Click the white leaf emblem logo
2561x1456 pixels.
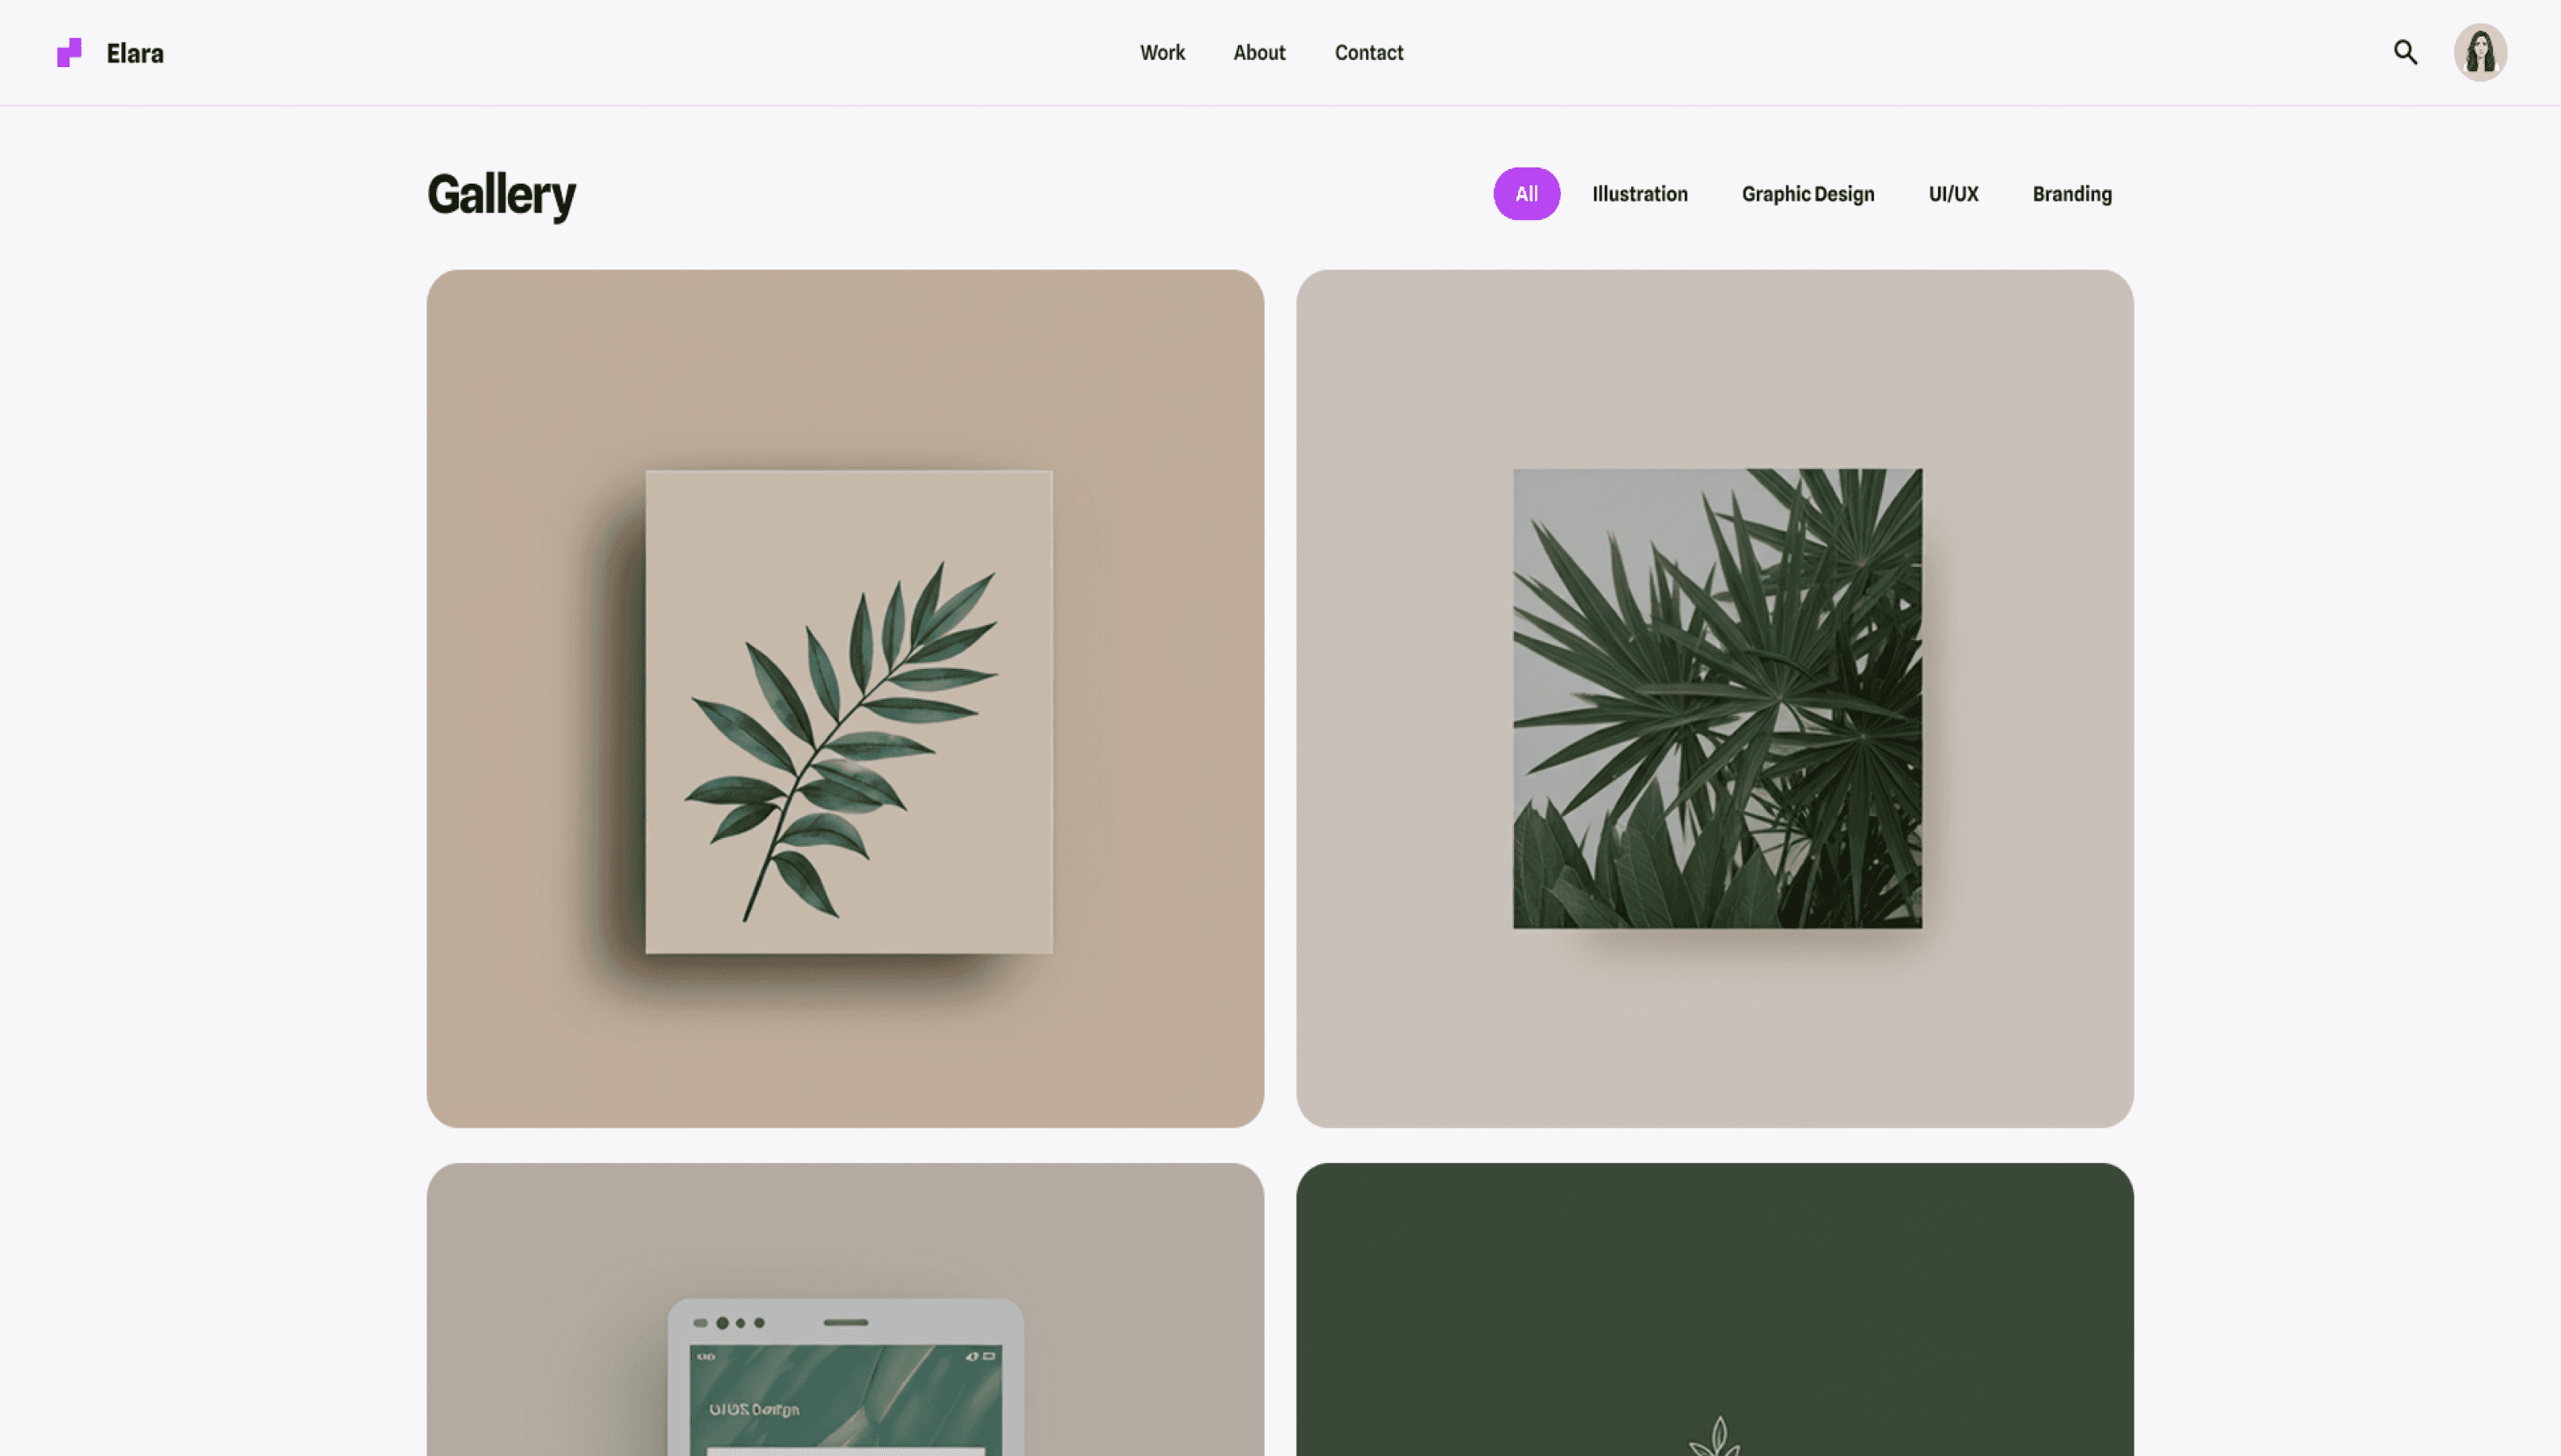pyautogui.click(x=1716, y=1436)
